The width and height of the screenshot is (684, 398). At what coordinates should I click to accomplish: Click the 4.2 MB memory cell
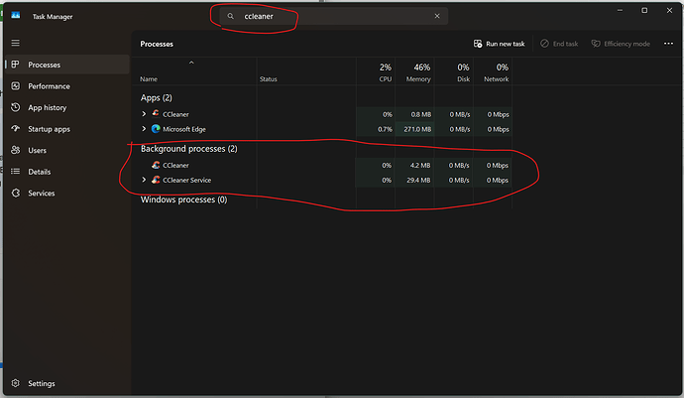click(414, 165)
